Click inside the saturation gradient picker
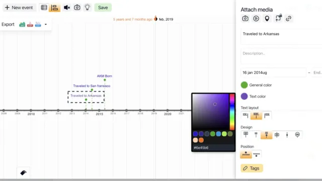 pyautogui.click(x=210, y=112)
